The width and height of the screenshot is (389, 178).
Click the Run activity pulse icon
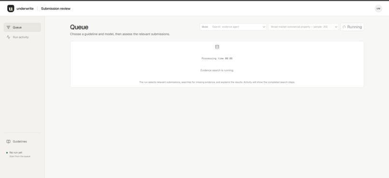(8, 37)
